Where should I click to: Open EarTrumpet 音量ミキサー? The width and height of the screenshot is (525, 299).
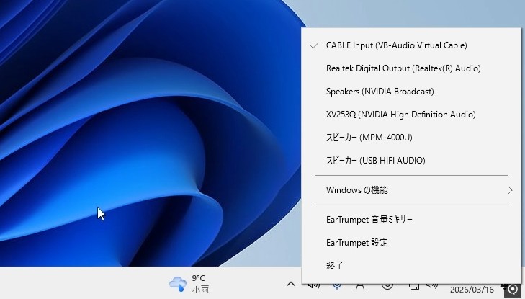[369, 220]
